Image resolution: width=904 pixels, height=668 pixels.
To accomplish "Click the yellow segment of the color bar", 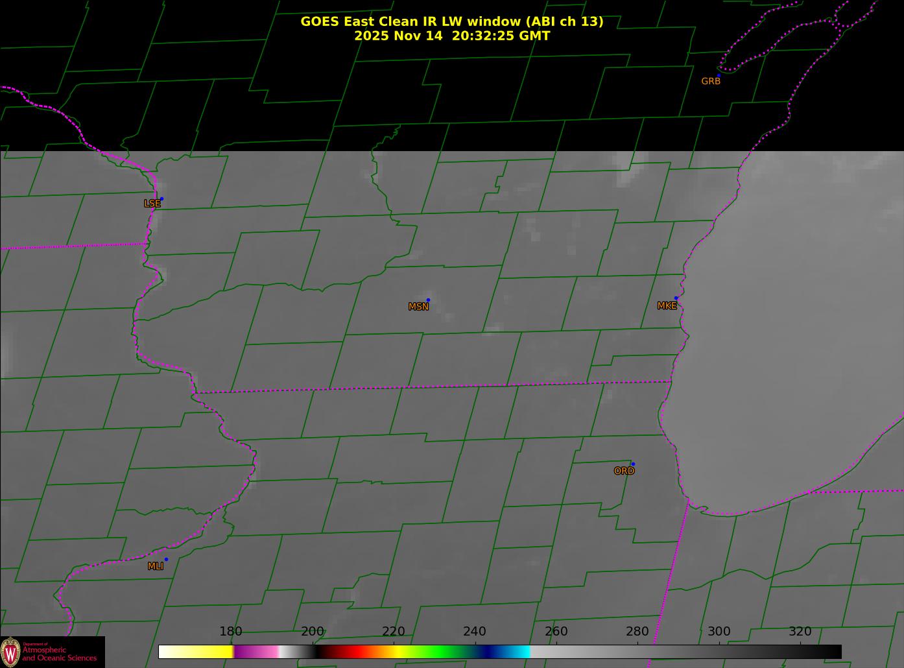I will click(208, 652).
